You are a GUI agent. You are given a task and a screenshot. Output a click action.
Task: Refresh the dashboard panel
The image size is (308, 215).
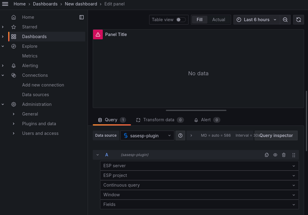[298, 19]
